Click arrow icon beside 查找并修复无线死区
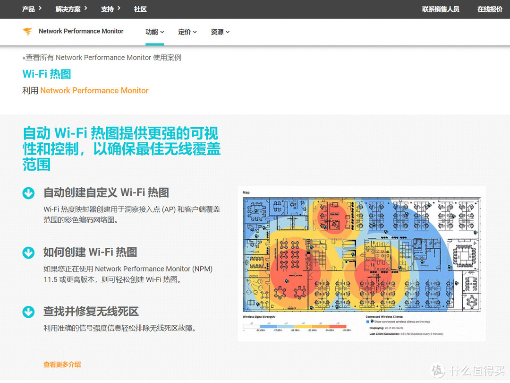The width and height of the screenshot is (510, 383). (x=28, y=312)
